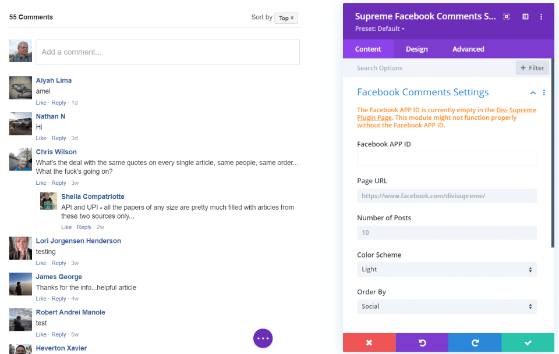Image resolution: width=559 pixels, height=354 pixels.
Task: Undo the last change with purple arrow
Action: click(x=422, y=343)
